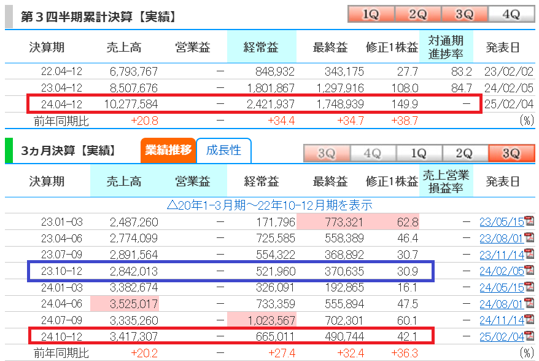Open 25/02/04 link in 3ヵ月決算 table
The width and height of the screenshot is (539, 361).
[502, 337]
